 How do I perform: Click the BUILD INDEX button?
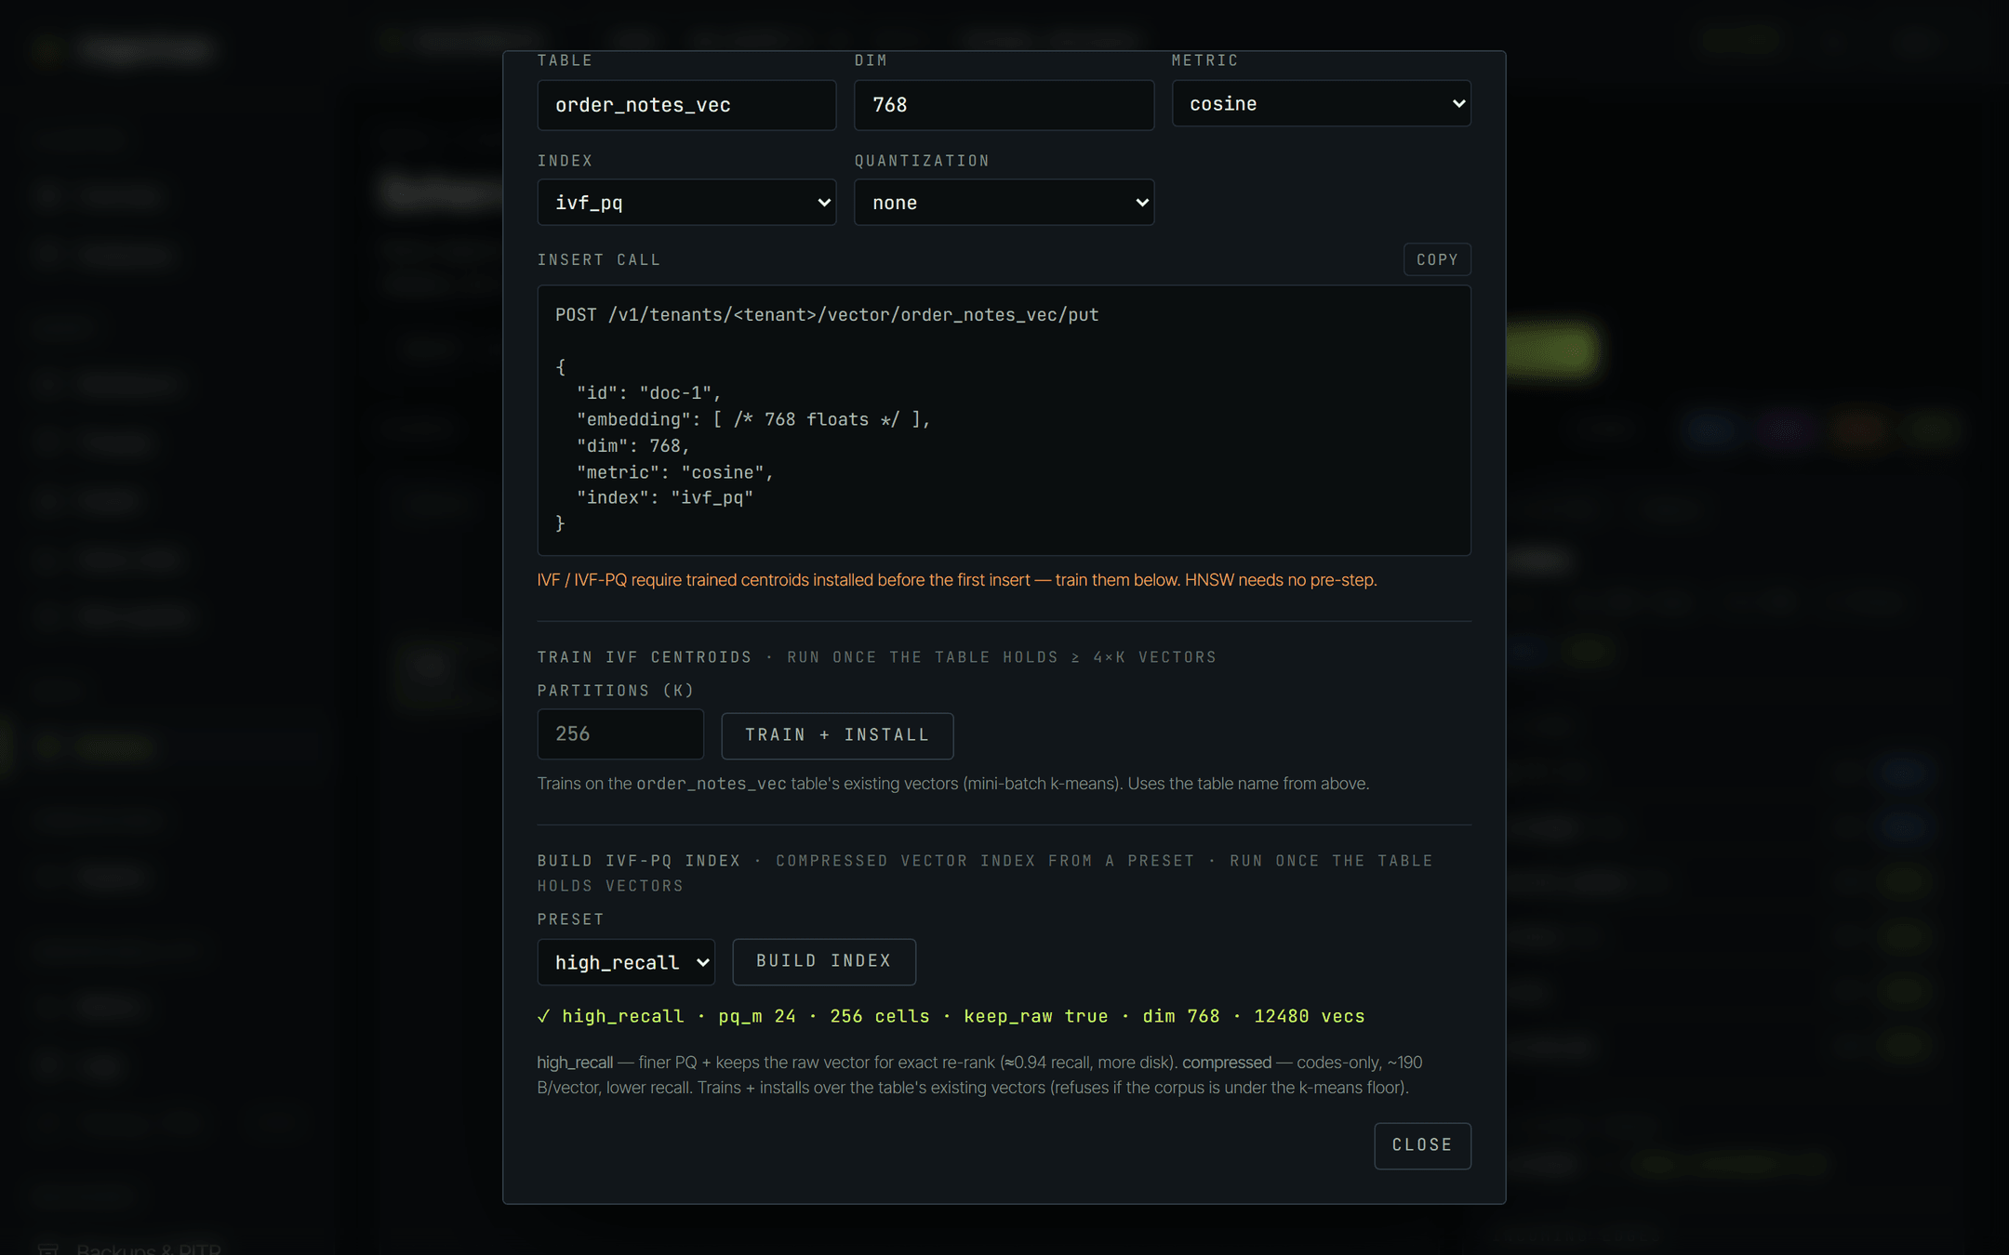824,961
